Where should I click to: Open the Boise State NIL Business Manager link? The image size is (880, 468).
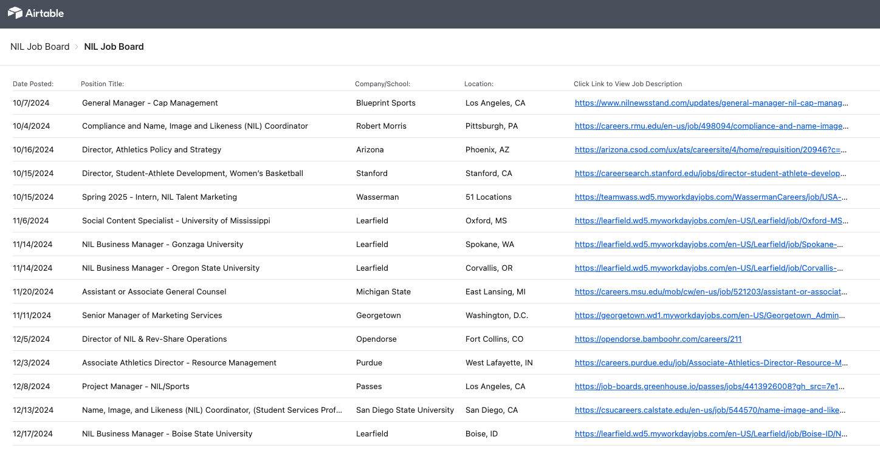click(x=710, y=433)
